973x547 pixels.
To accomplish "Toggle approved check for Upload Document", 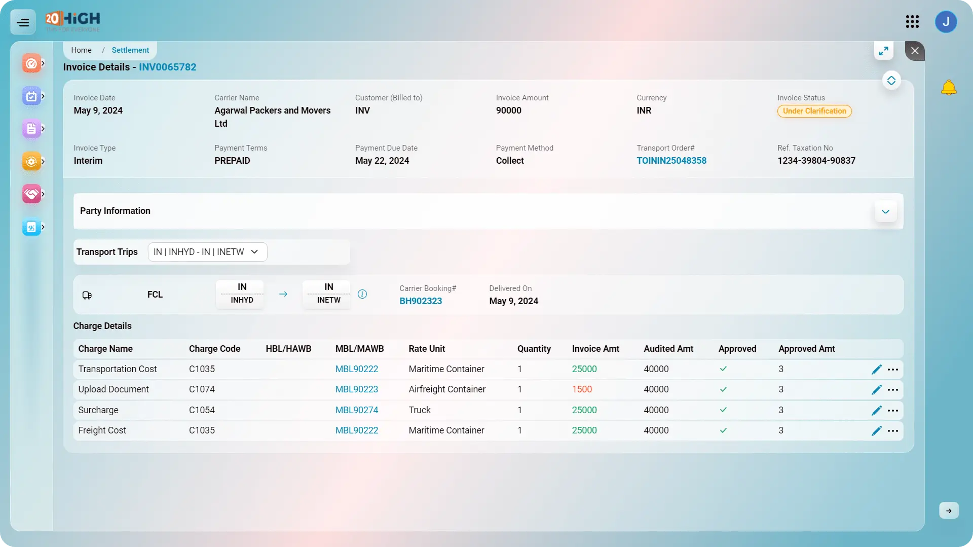I will tap(723, 389).
